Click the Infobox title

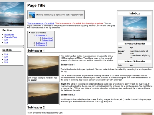tap(135, 13)
